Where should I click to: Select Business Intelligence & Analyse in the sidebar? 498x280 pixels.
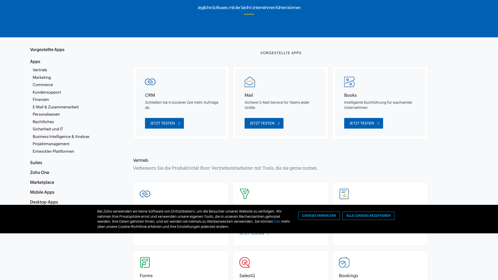pyautogui.click(x=61, y=137)
